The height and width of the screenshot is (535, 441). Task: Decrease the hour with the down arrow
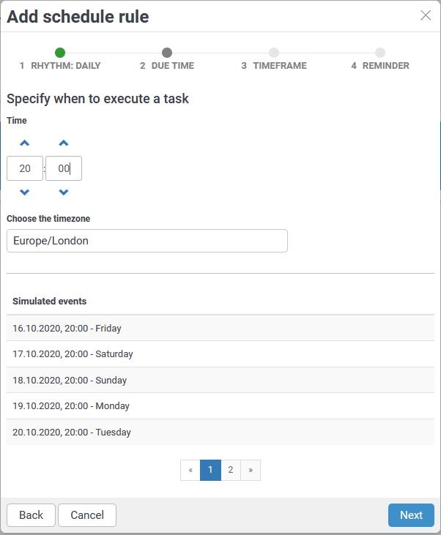point(25,192)
